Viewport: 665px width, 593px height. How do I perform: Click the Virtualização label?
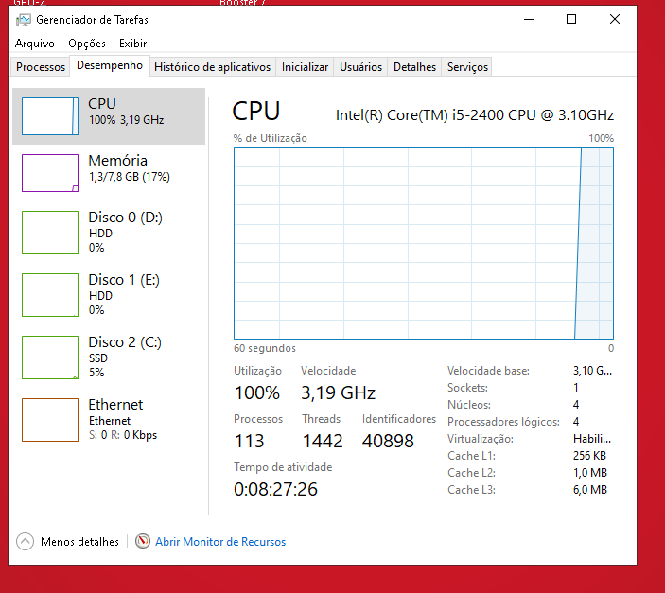481,439
